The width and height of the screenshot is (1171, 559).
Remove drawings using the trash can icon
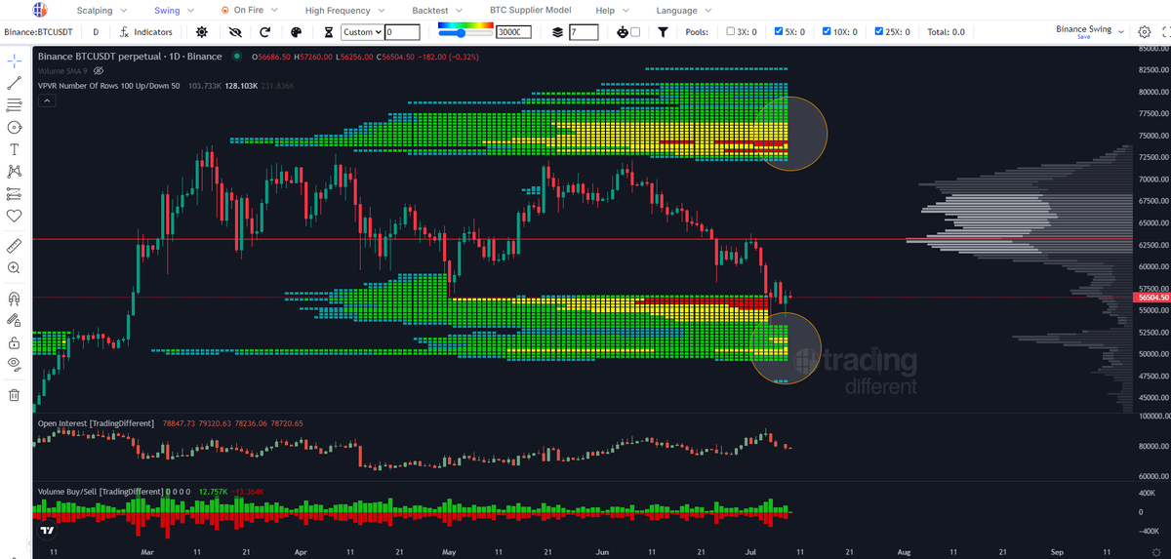pyautogui.click(x=15, y=394)
